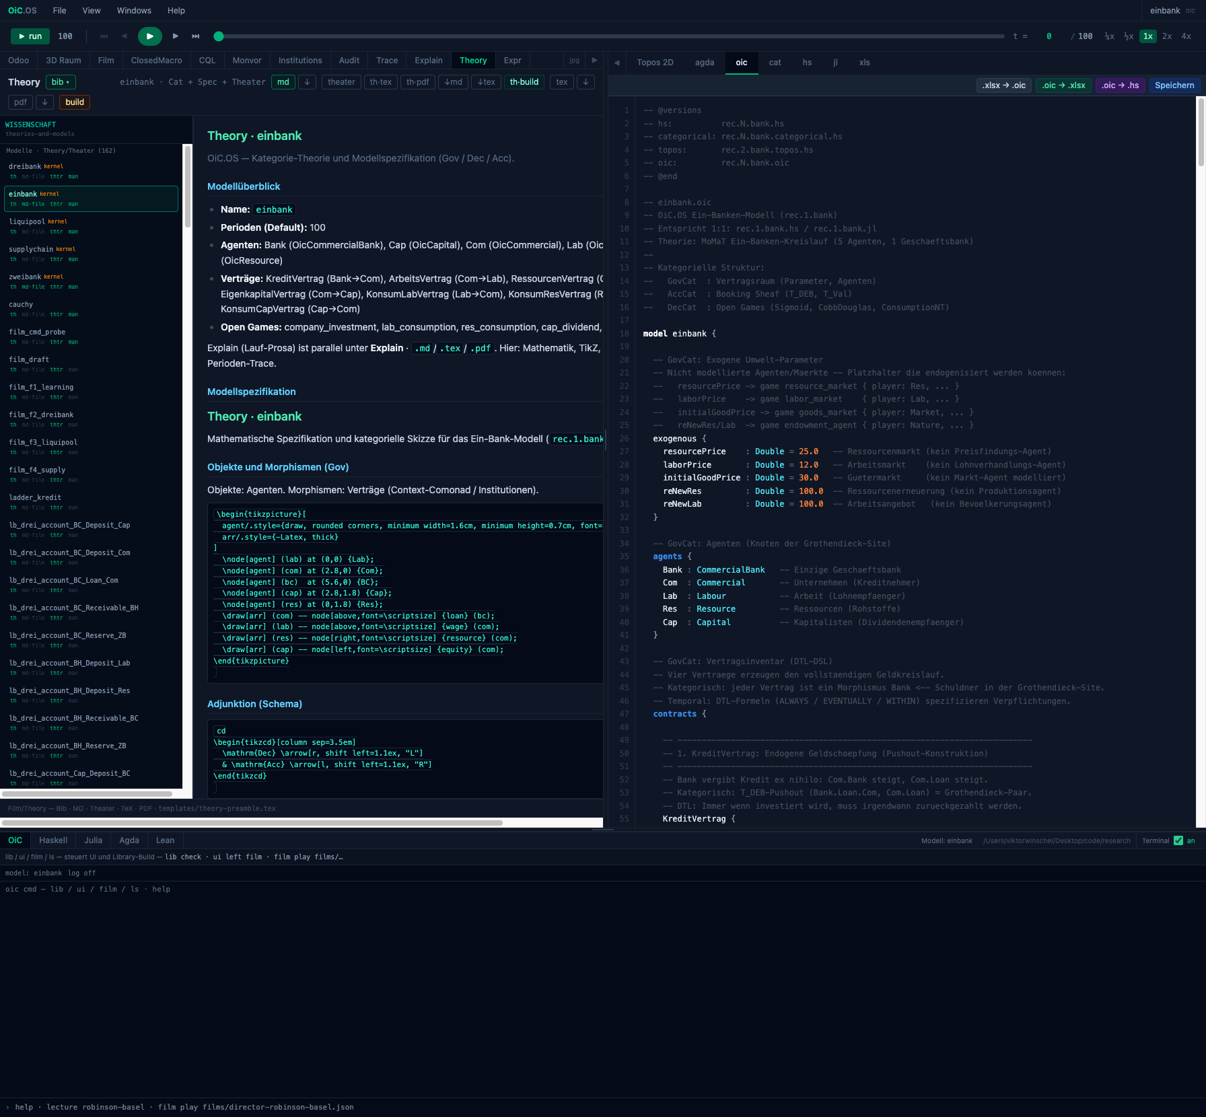Select the supplychain model

pos(91,254)
